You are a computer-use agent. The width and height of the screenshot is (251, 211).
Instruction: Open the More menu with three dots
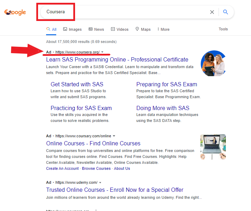click(163, 29)
